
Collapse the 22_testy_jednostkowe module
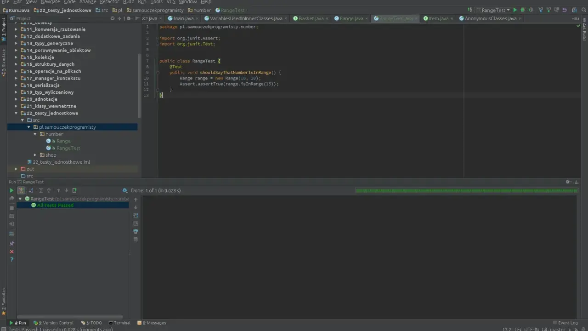pos(16,113)
